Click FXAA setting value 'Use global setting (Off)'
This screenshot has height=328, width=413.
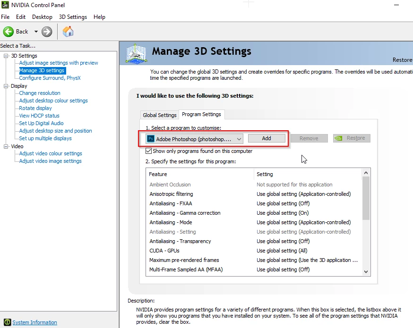tap(283, 203)
